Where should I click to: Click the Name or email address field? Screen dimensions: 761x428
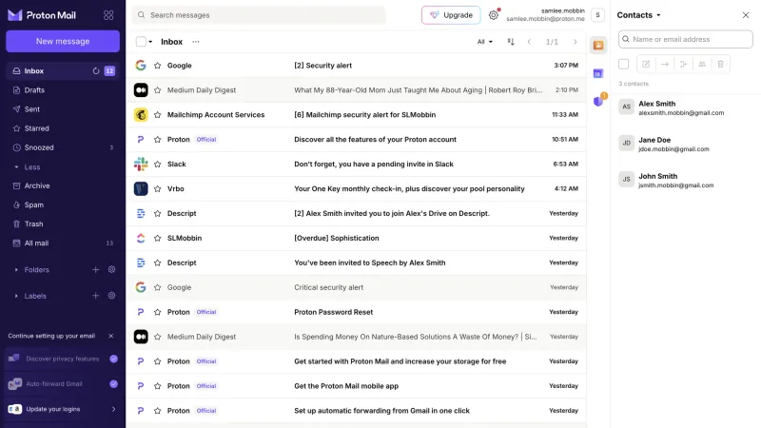(x=685, y=39)
